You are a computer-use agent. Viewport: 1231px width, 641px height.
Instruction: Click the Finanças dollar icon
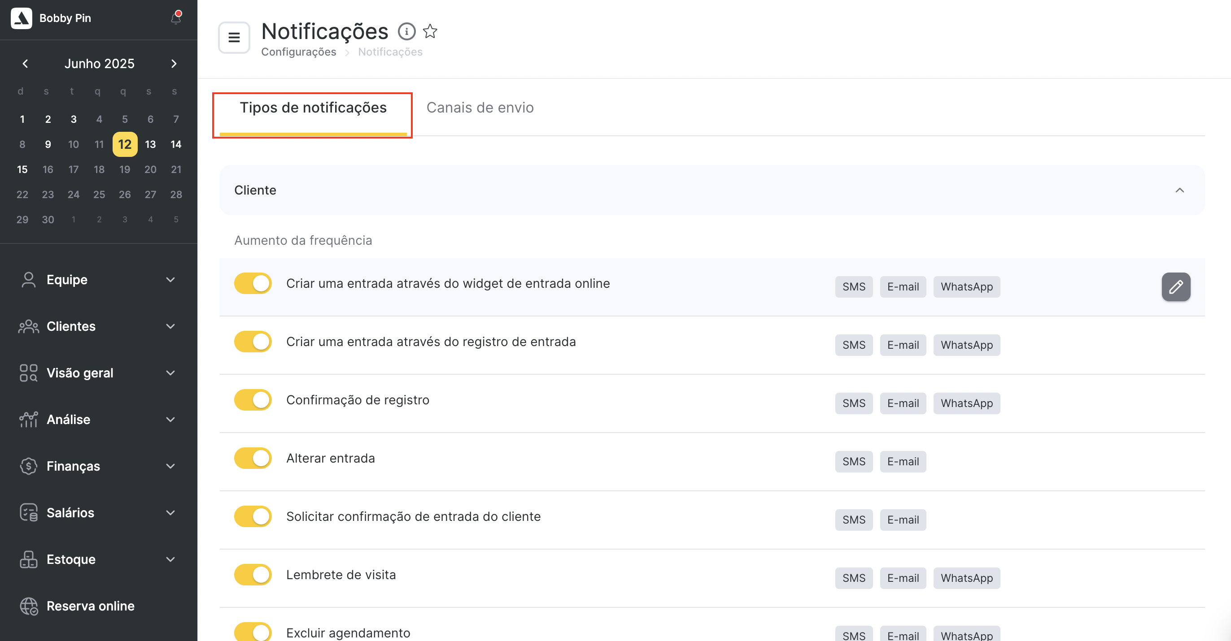coord(29,466)
